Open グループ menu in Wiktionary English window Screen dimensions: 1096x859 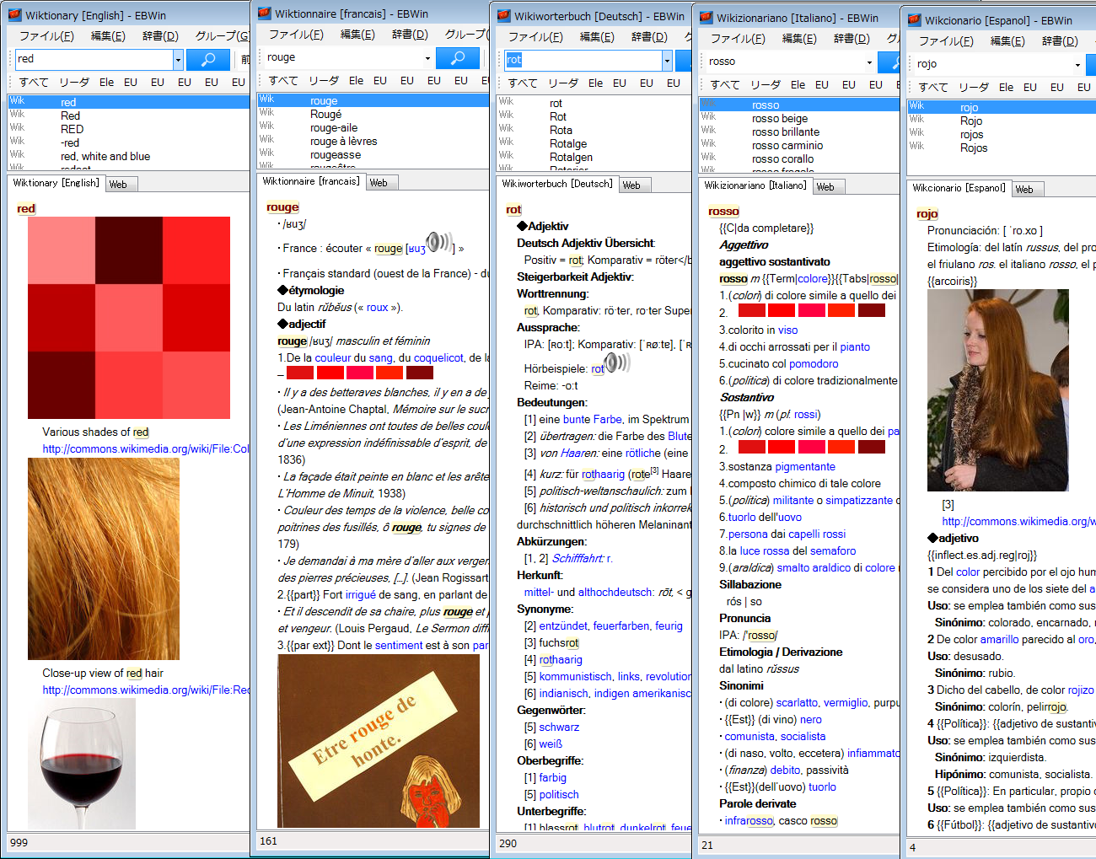point(222,36)
